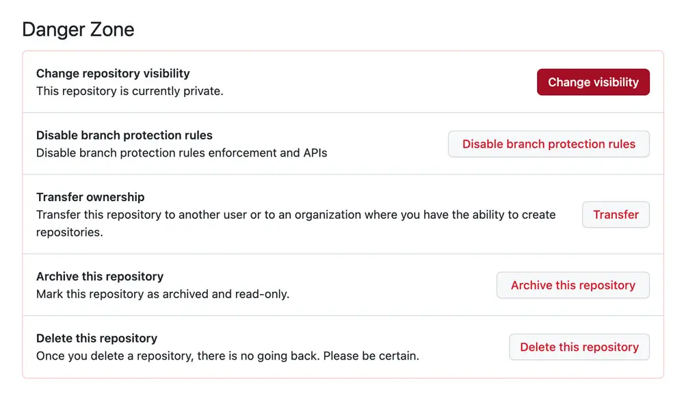Screen dimensions: 684x396
Task: Select the Change repository visibility title
Action: 113,73
